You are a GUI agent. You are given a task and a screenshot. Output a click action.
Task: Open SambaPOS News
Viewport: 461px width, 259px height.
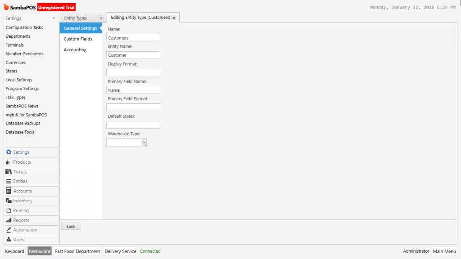pyautogui.click(x=22, y=106)
